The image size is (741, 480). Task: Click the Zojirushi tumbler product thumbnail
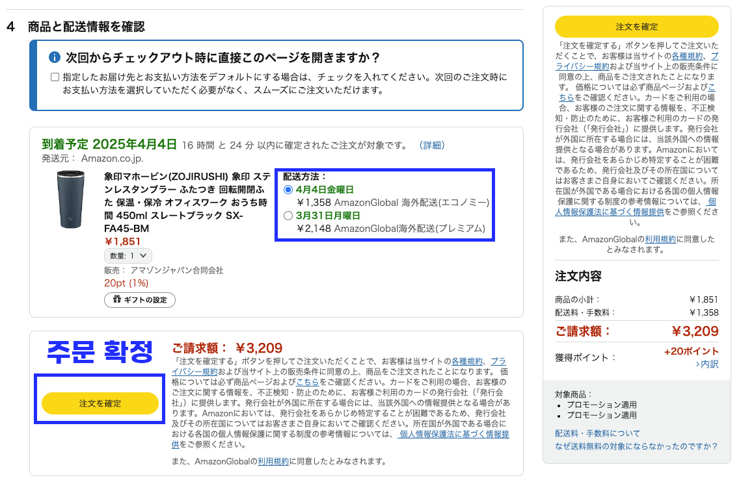coord(71,199)
